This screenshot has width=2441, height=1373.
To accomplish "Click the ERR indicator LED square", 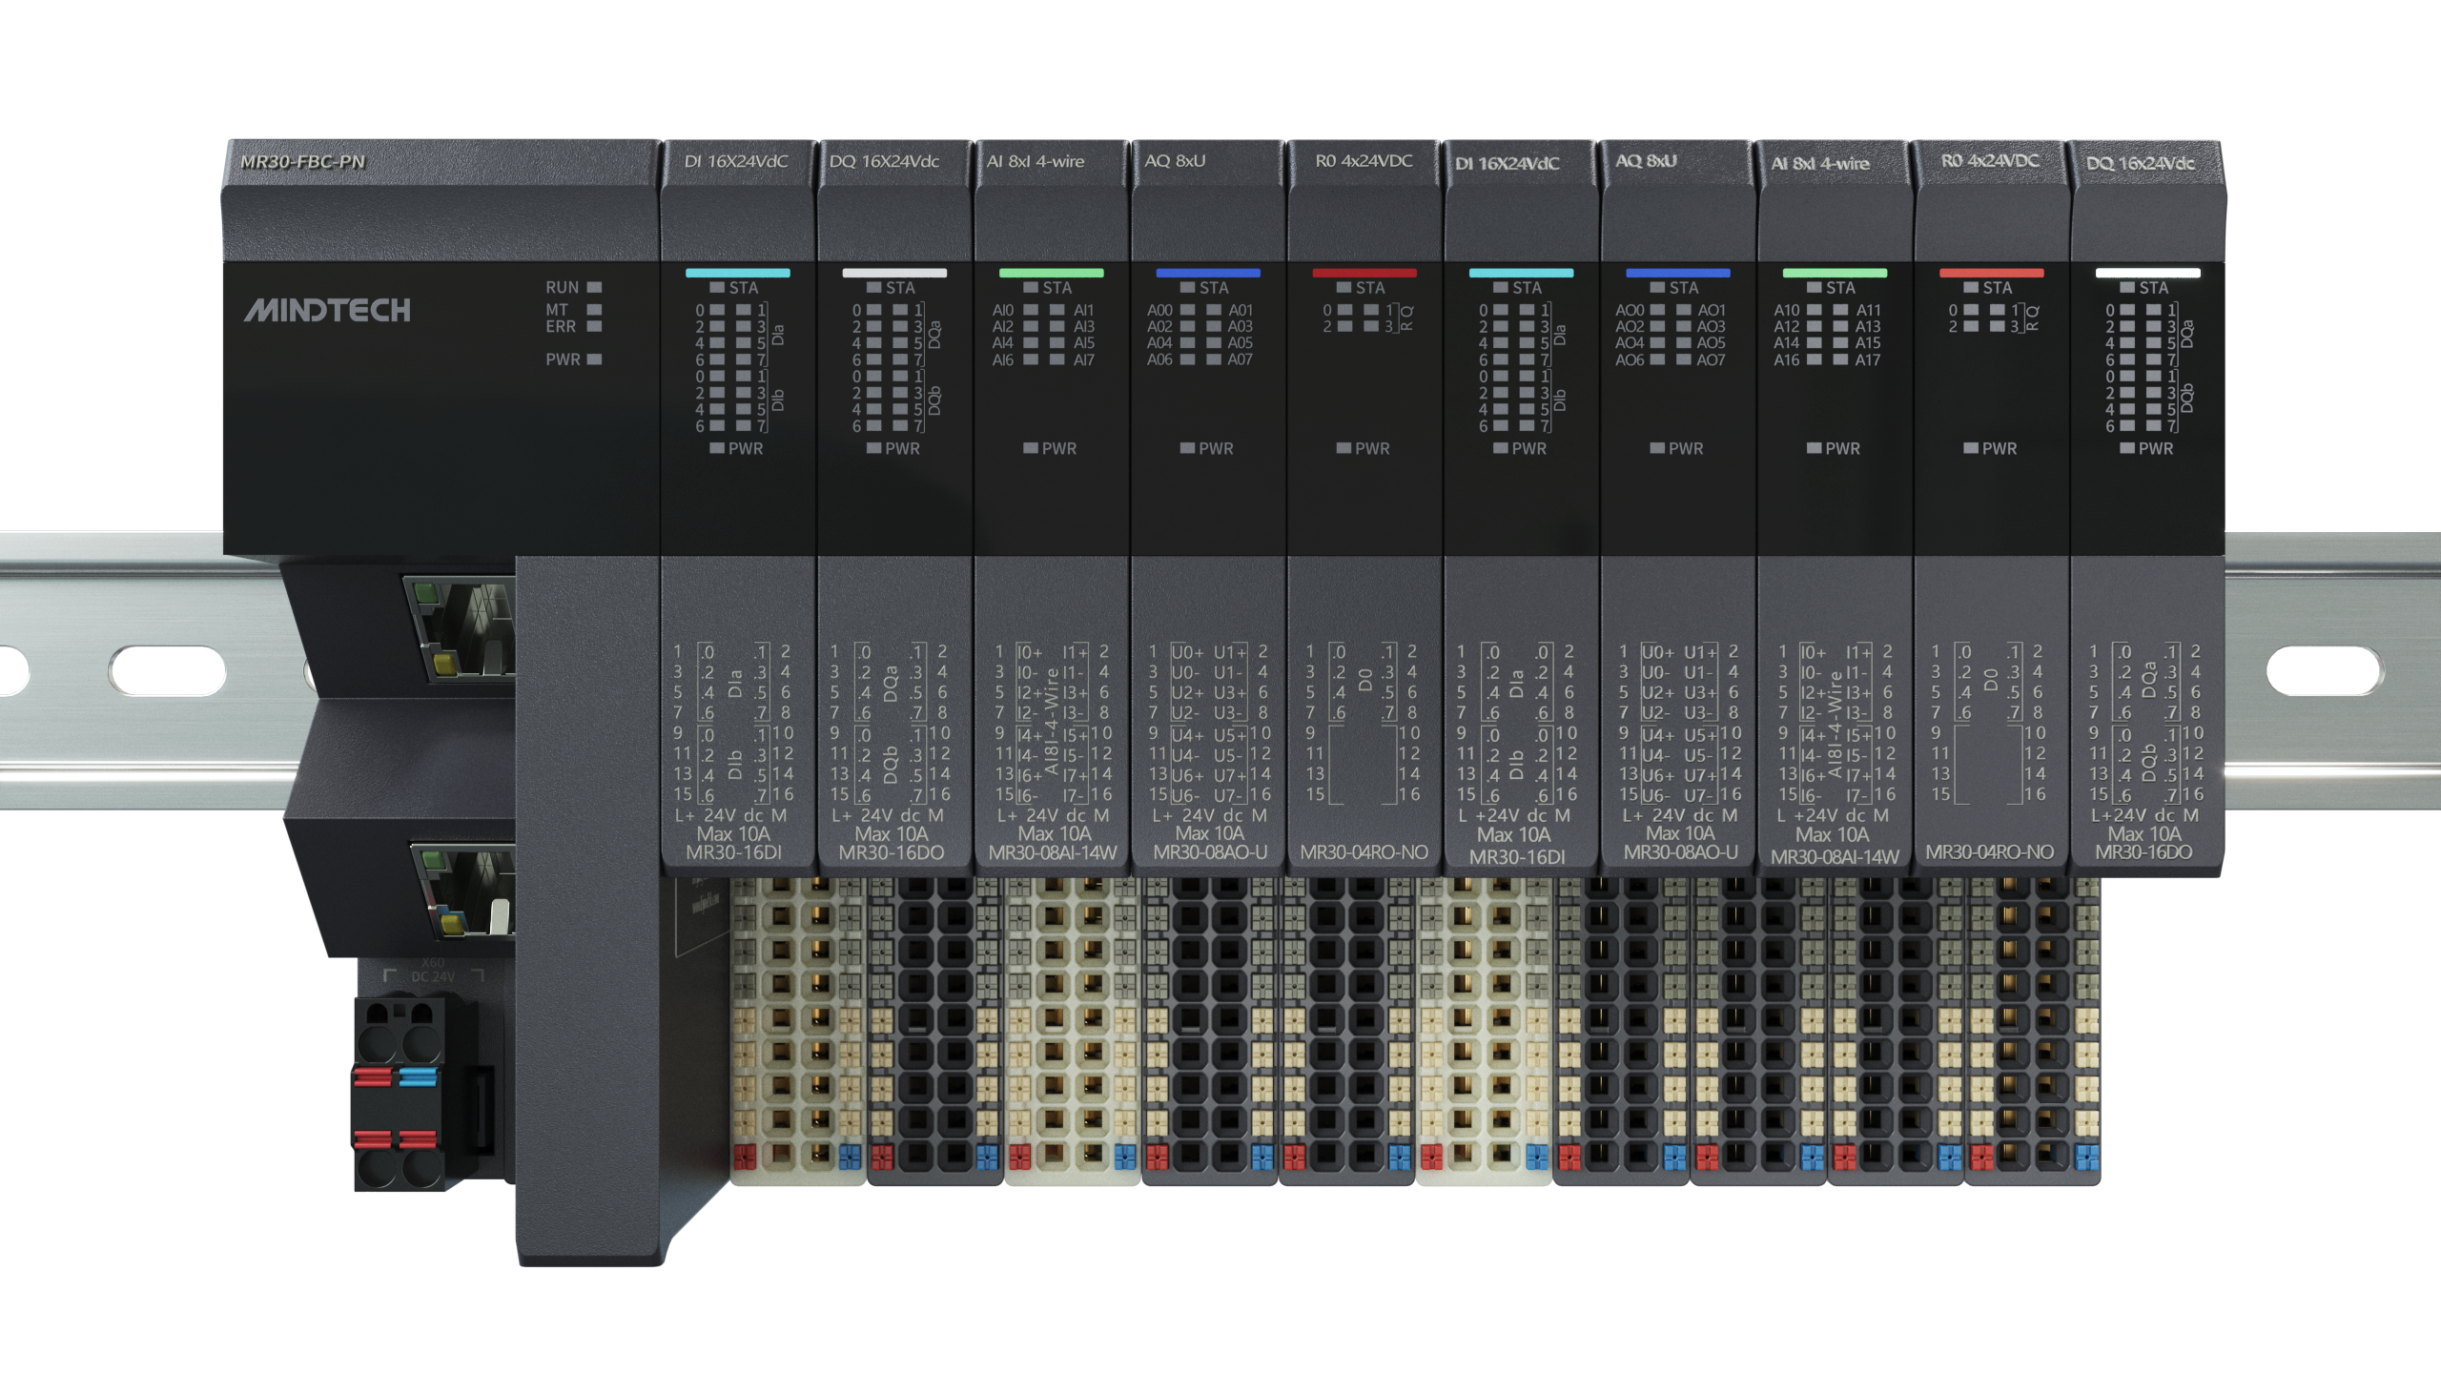I will point(594,326).
